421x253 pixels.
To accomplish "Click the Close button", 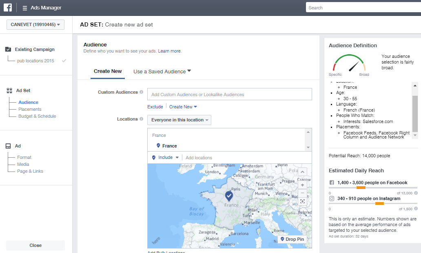I will [x=35, y=245].
